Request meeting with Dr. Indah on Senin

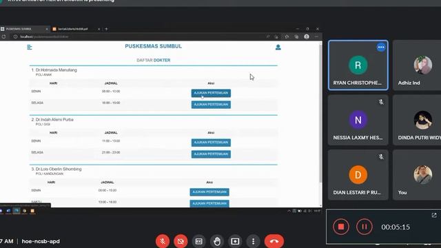(x=211, y=143)
